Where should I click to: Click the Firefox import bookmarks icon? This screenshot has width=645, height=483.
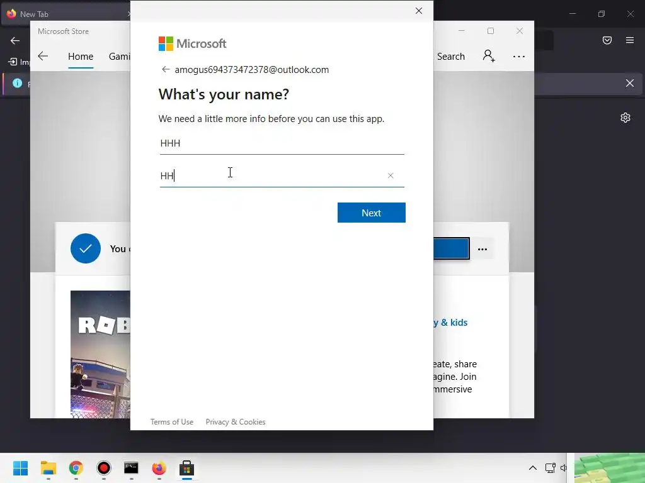coord(13,62)
